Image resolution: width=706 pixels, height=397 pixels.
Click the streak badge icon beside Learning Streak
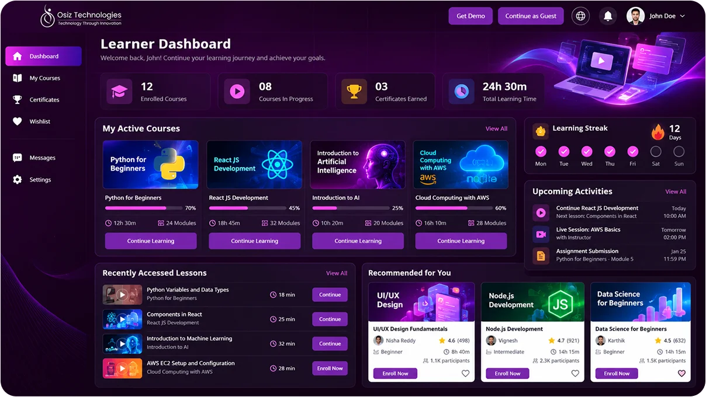click(x=541, y=131)
